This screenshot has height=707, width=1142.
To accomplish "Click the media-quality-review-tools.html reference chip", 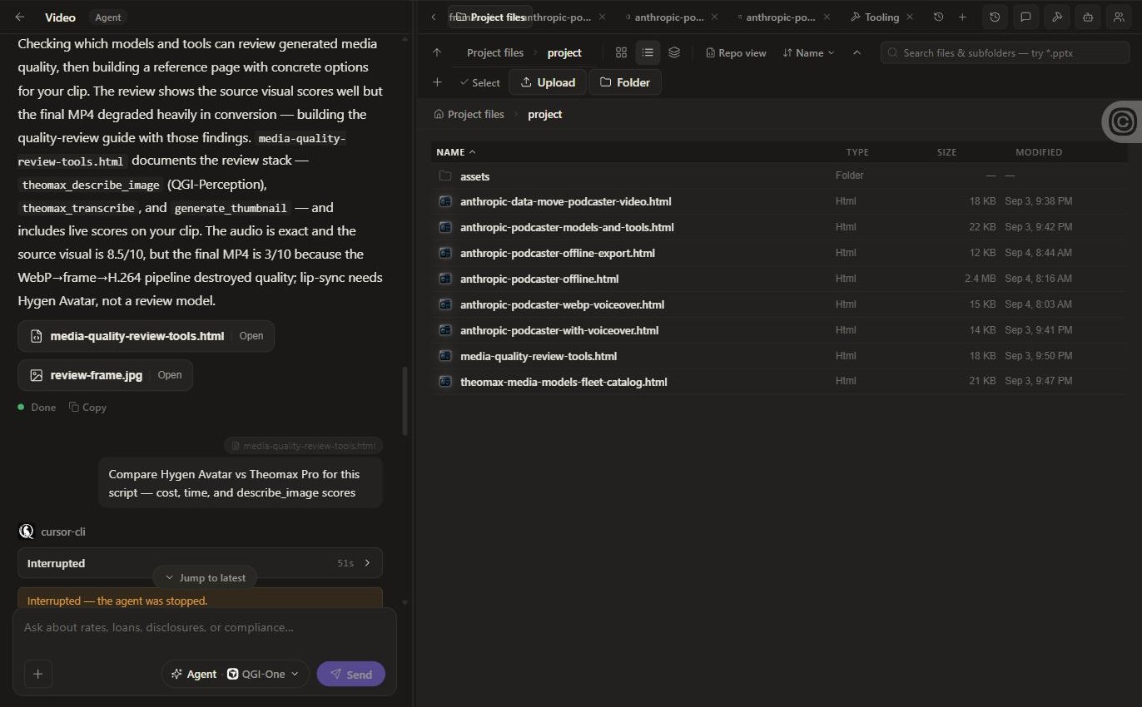I will point(304,446).
